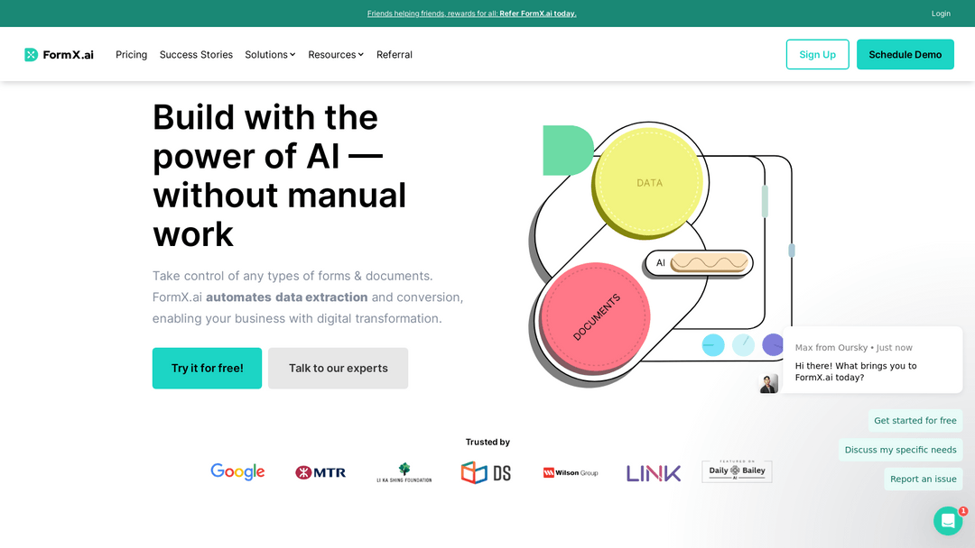Viewport: 975px width, 548px height.
Task: Click the Talk to our experts button
Action: coord(338,369)
